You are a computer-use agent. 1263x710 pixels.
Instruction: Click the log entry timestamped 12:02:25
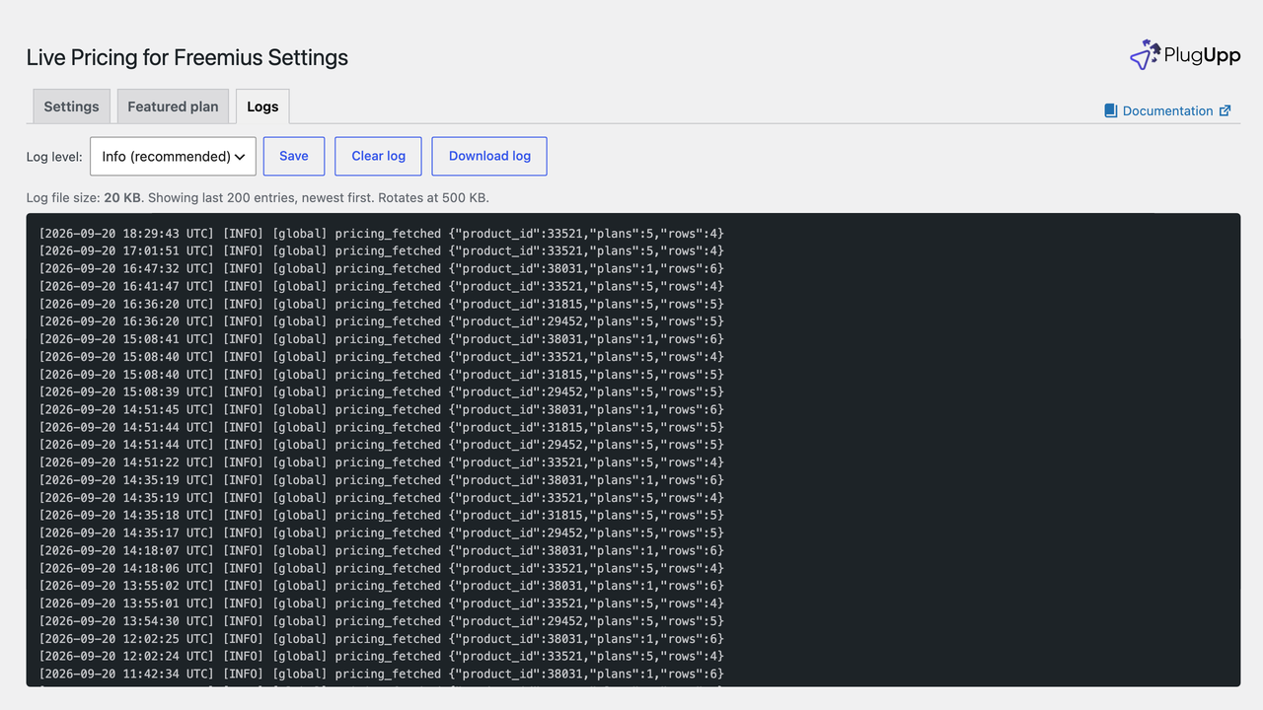click(382, 639)
